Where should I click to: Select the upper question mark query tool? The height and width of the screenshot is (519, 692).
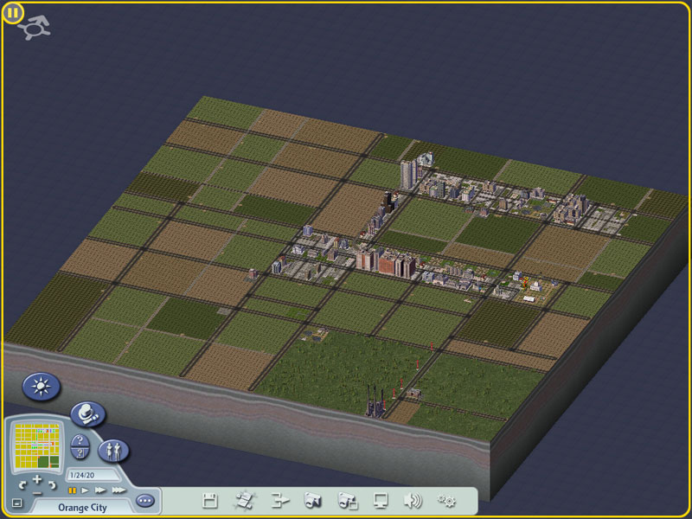[80, 441]
